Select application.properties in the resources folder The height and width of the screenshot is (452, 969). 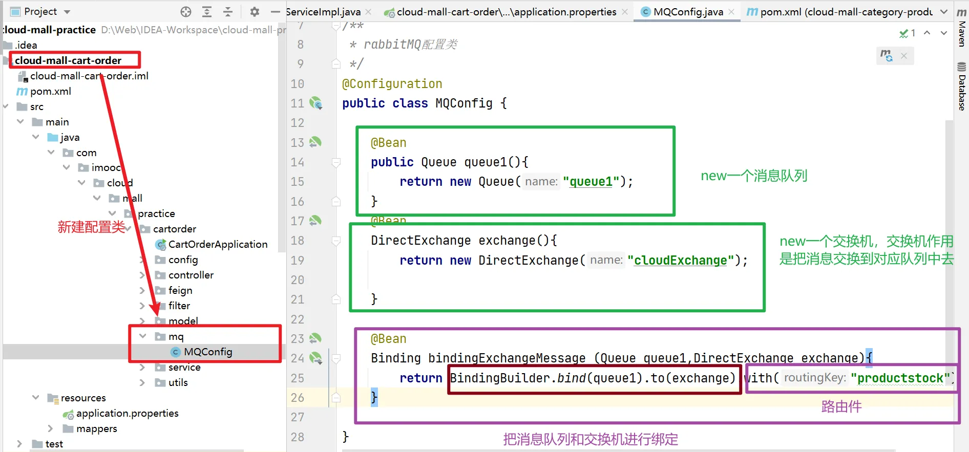click(x=127, y=414)
